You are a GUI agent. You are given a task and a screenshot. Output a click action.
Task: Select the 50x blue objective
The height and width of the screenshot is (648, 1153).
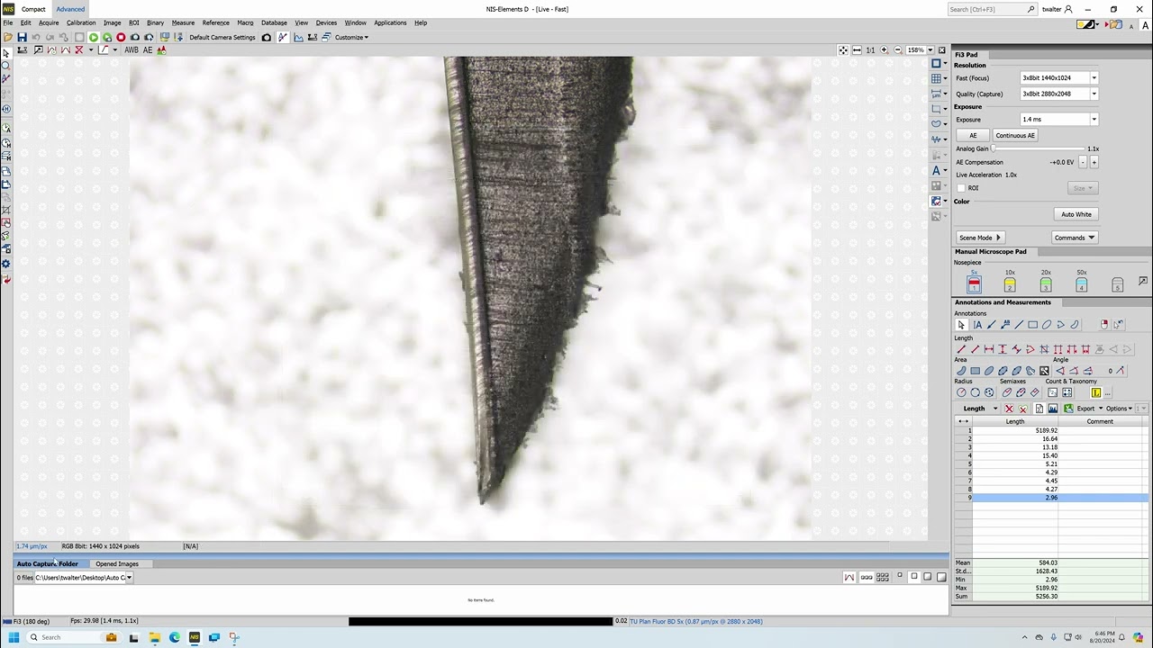coord(1082,284)
